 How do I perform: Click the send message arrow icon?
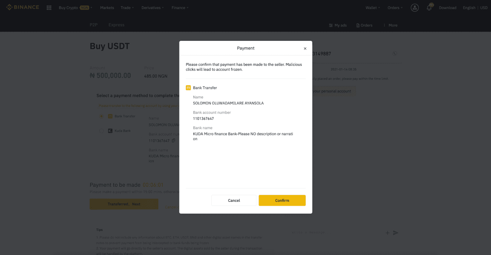point(396,233)
